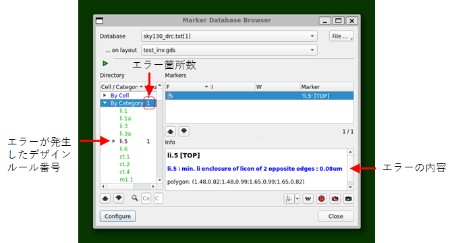
Task: Select the By Category tree item label
Action: point(127,103)
